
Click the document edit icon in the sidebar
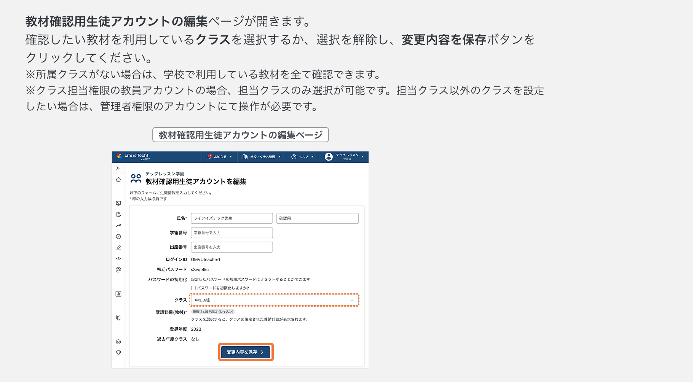pos(118,214)
